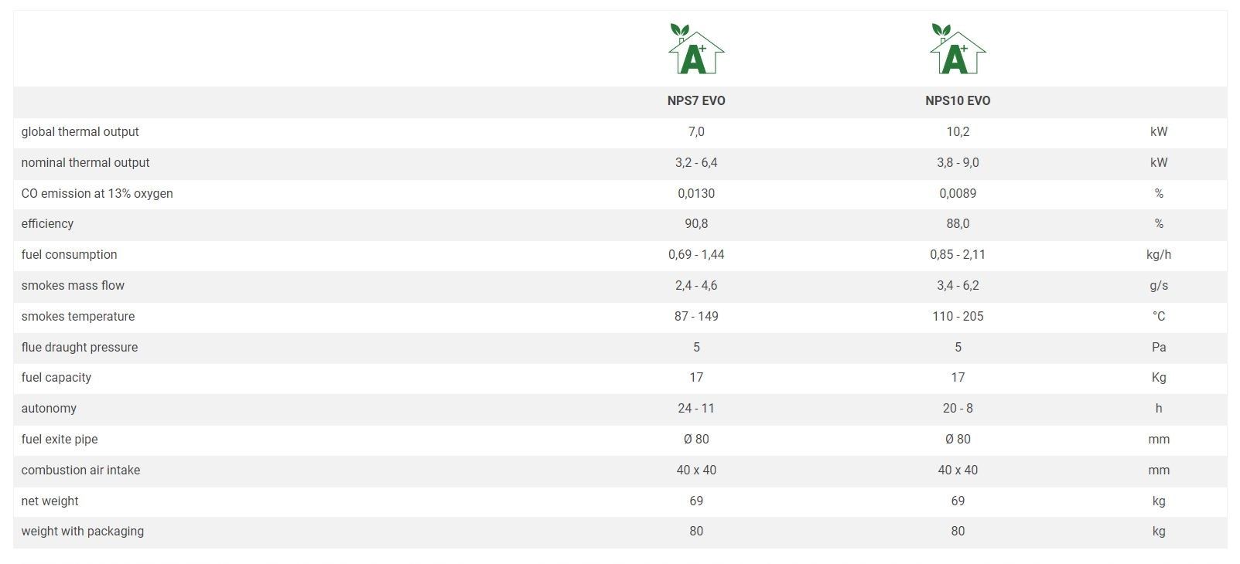Click the Pa unit cell
Viewport: 1240px width, 564px height.
[x=1159, y=347]
